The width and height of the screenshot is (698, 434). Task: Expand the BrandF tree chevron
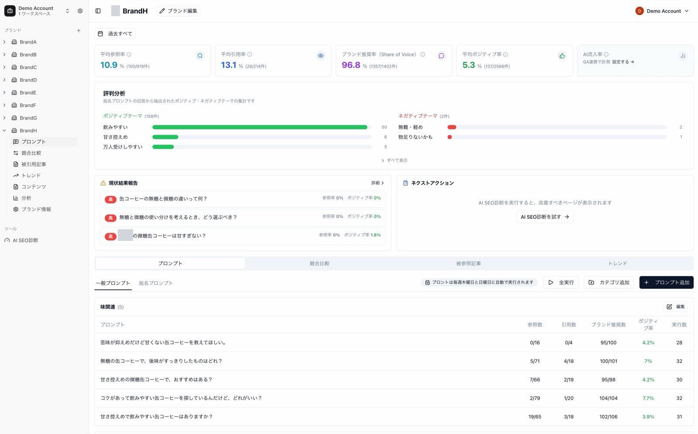(4, 105)
